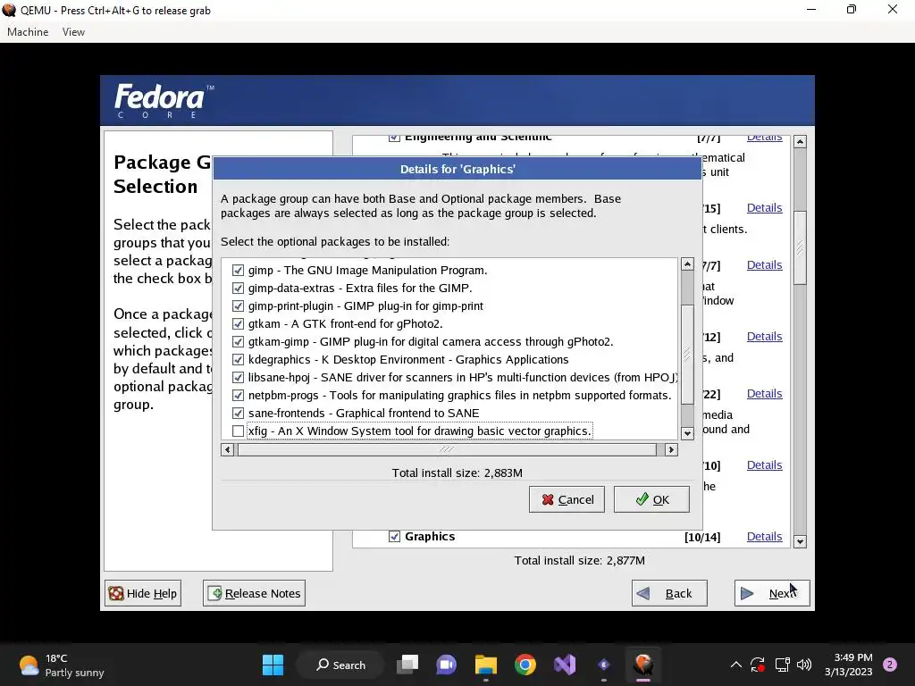Click main group list scrollbar thumb
915x686 pixels.
pos(800,247)
